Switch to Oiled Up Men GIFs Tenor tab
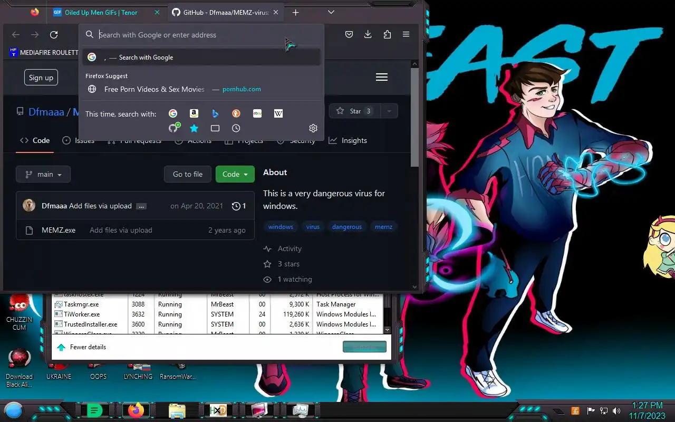The height and width of the screenshot is (422, 675). tap(105, 12)
